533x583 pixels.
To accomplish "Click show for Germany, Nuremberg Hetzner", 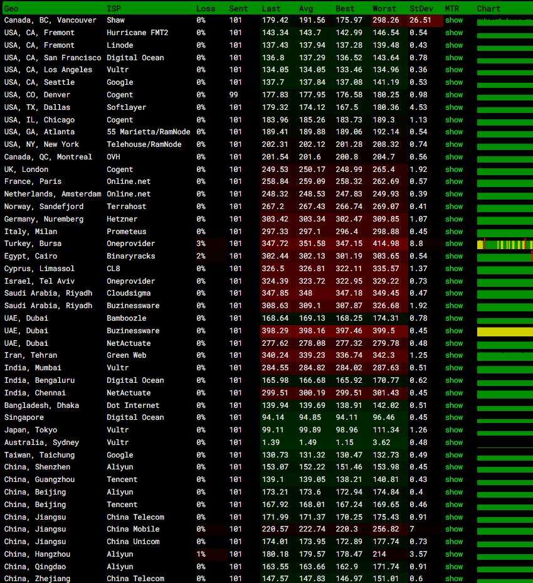I will pyautogui.click(x=454, y=219).
